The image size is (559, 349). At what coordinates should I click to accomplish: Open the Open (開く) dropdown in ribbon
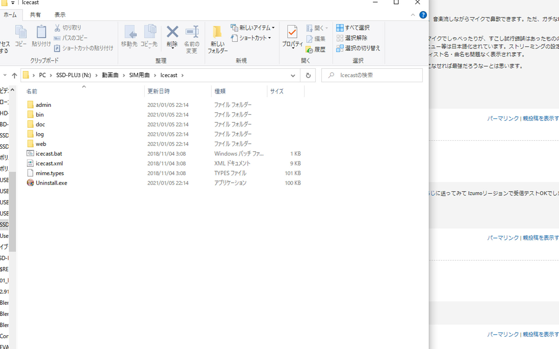pyautogui.click(x=317, y=28)
